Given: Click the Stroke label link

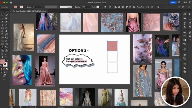Looking at the screenshot, I should (29, 7).
